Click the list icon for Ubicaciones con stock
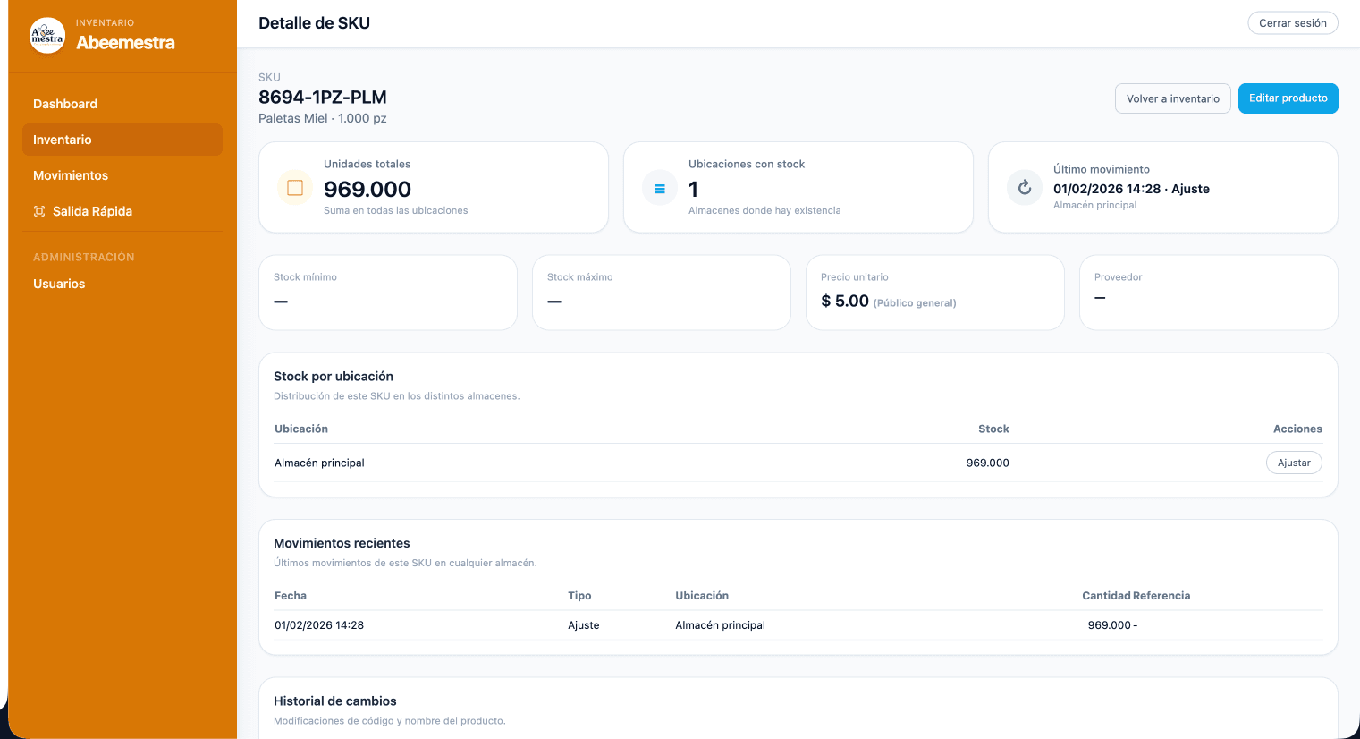Viewport: 1360px width, 739px height. (660, 189)
